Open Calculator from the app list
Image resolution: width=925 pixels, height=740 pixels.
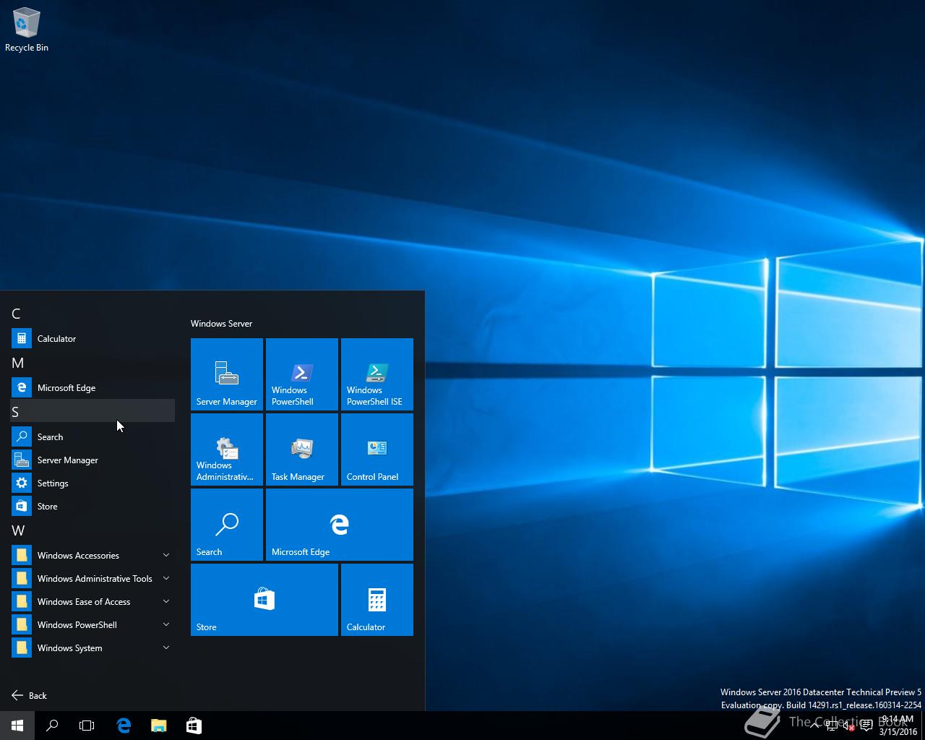point(92,338)
